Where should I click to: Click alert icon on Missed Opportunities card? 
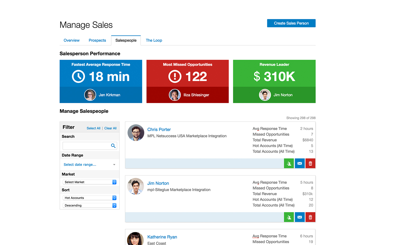175,77
